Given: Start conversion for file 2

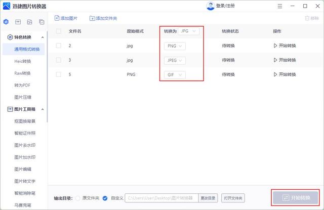Looking at the screenshot, I should pos(285,46).
